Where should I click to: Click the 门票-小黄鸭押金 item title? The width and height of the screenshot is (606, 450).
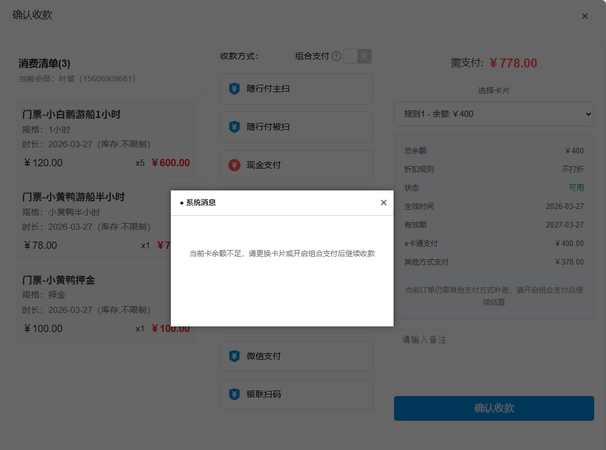58,280
